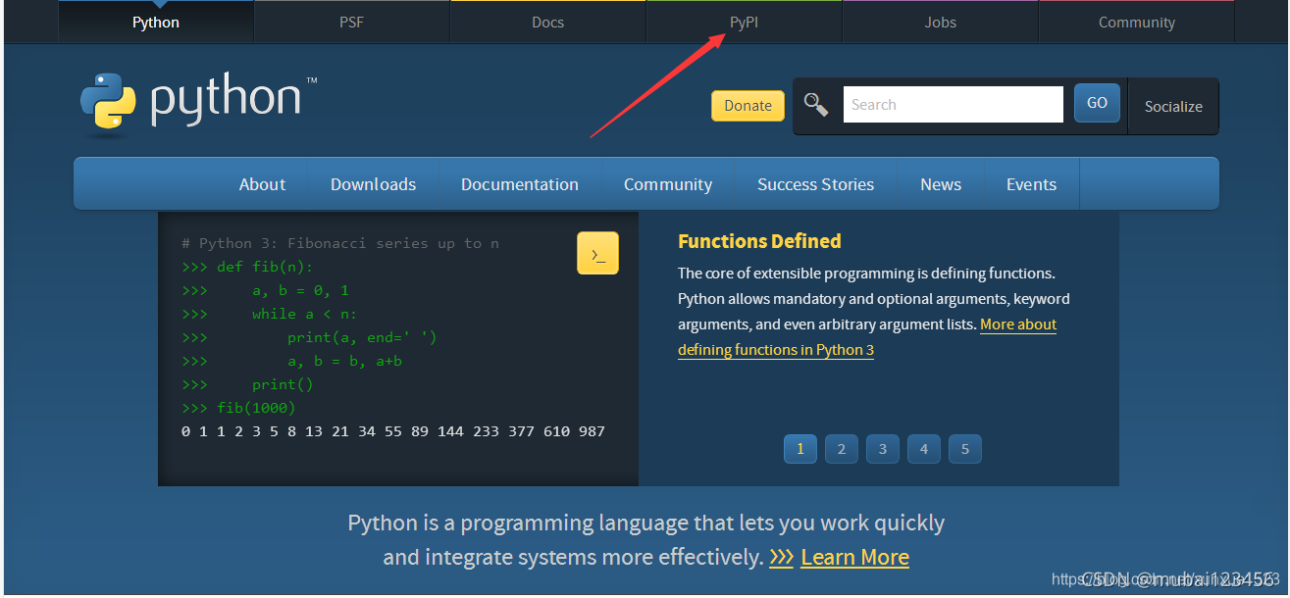Open the PSF tab
Image resolution: width=1290 pixels, height=598 pixels.
(x=350, y=21)
